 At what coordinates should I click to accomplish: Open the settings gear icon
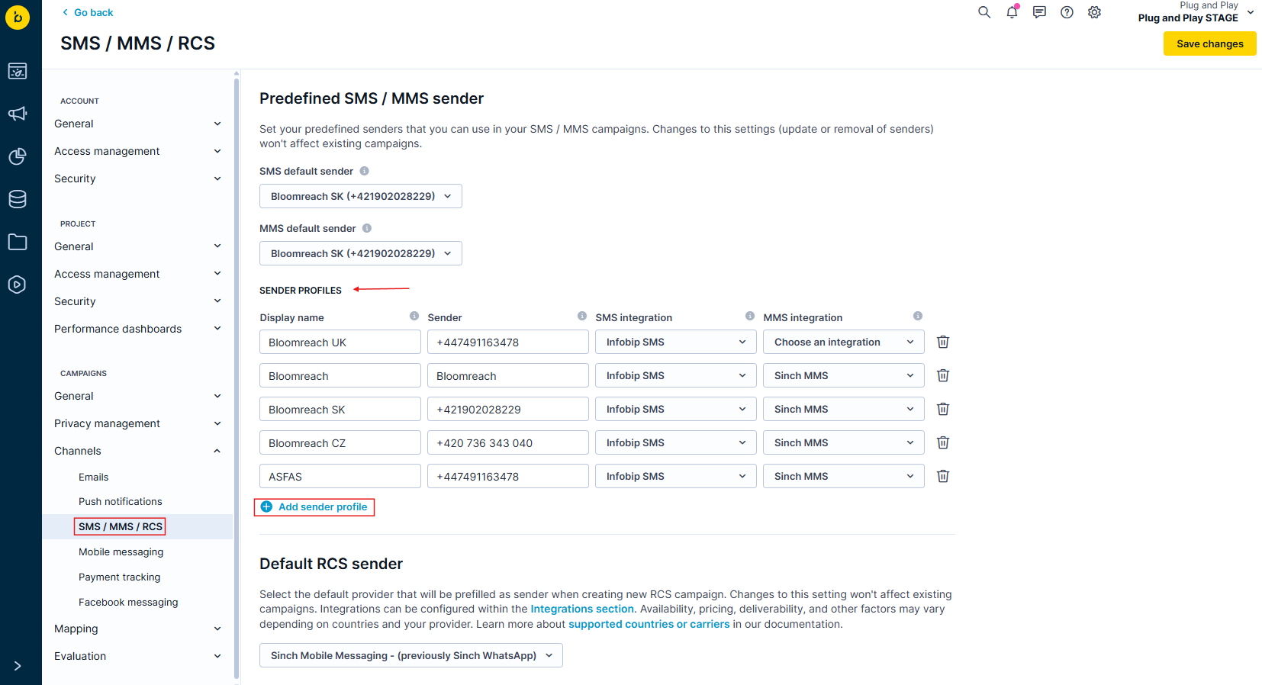tap(1094, 12)
